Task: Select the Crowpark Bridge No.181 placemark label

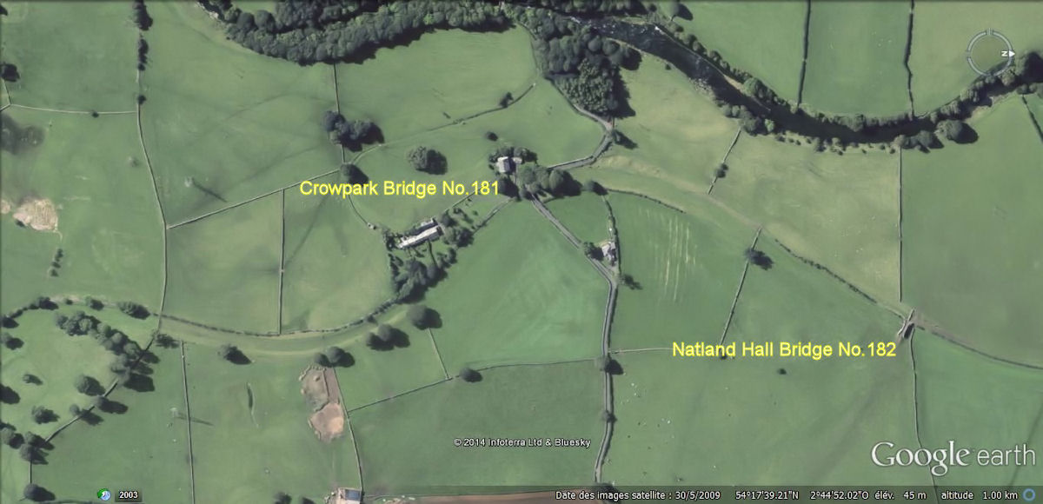Action: [399, 188]
